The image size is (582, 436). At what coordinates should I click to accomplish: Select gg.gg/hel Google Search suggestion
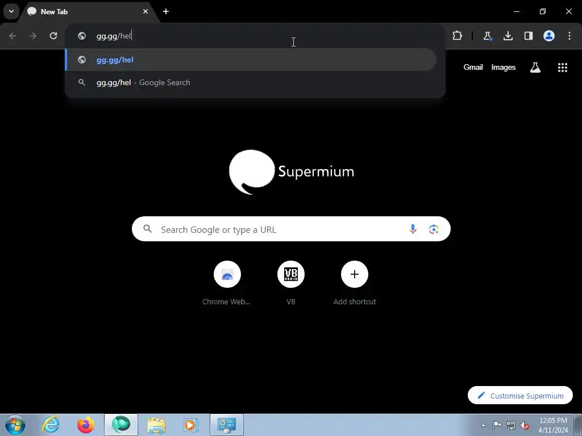pos(251,82)
